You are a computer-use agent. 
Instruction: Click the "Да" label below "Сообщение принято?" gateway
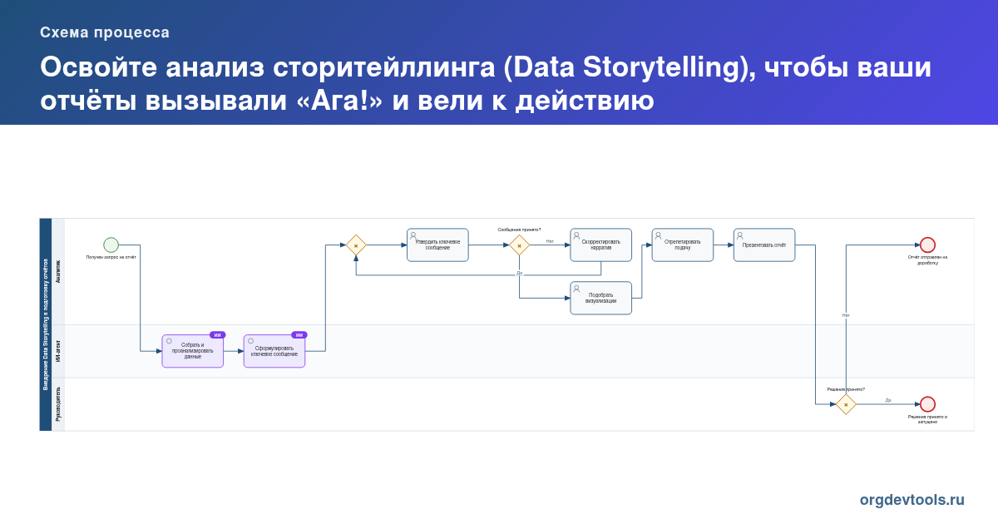tap(519, 273)
